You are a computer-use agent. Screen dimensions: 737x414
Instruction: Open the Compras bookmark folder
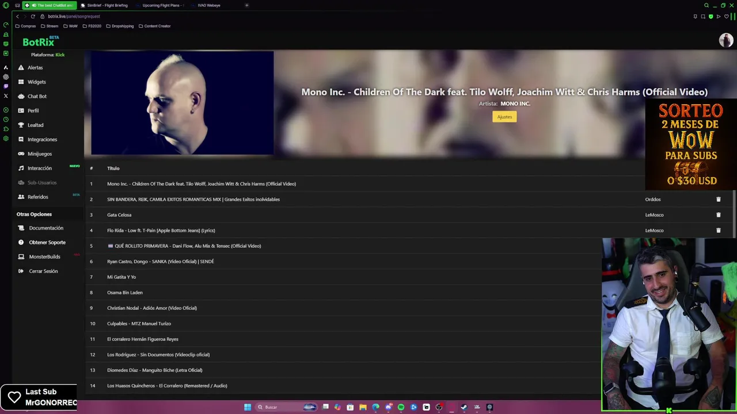25,26
